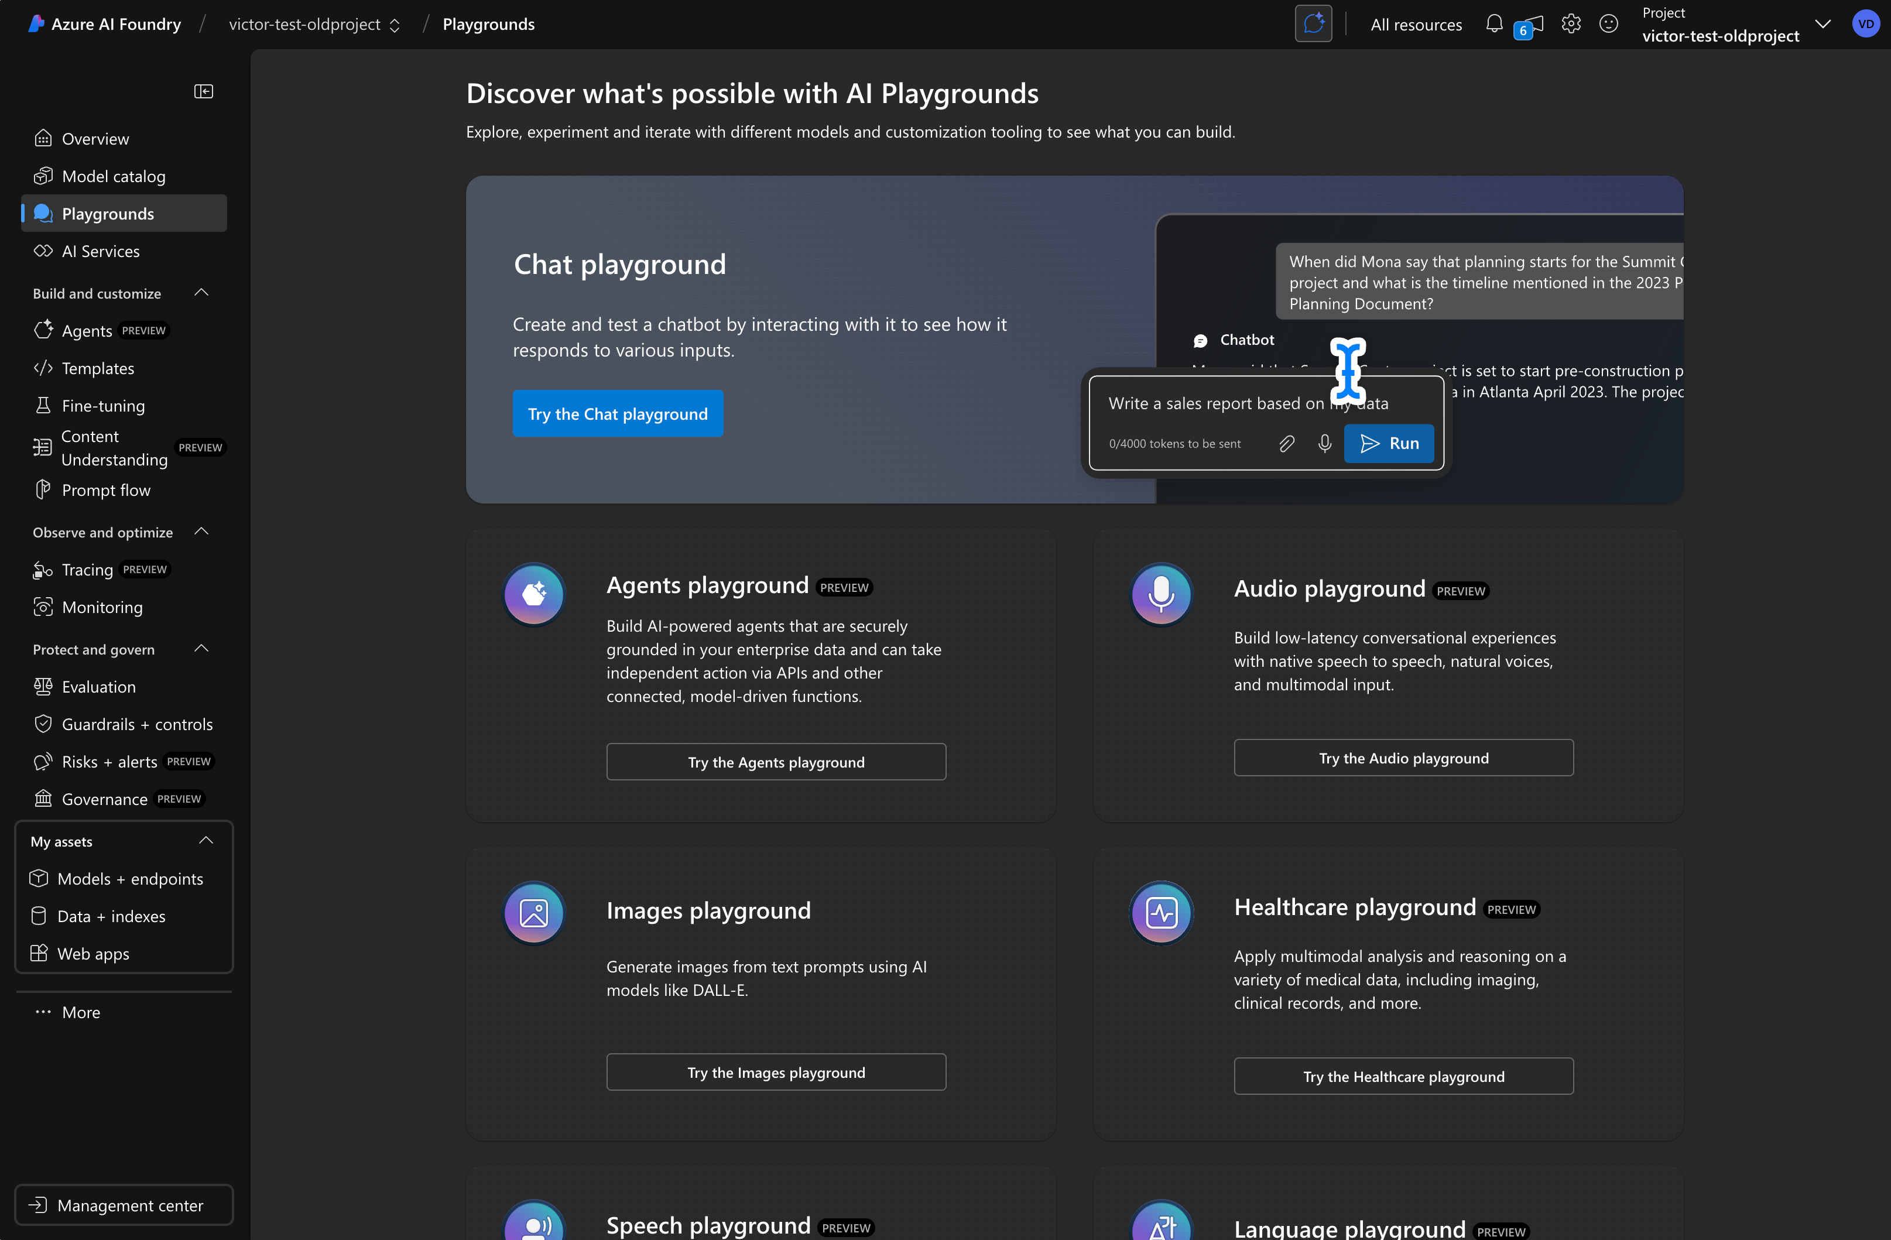This screenshot has width=1891, height=1240.
Task: Open Content Understanding
Action: 124,447
